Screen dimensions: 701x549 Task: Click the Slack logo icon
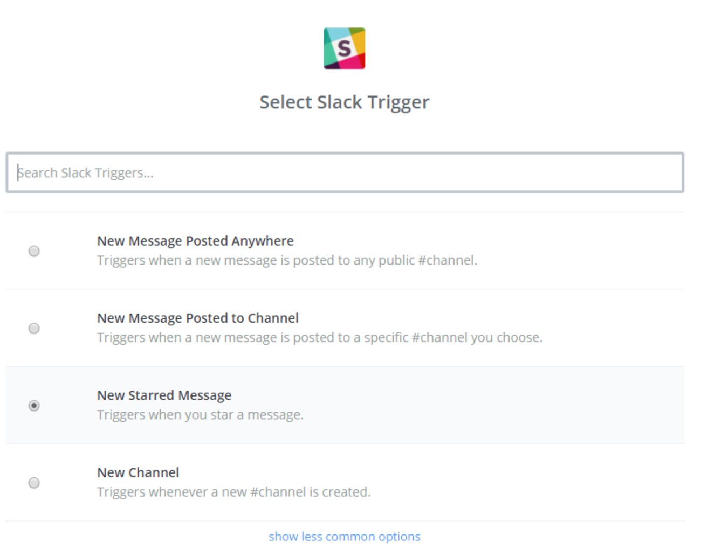344,48
